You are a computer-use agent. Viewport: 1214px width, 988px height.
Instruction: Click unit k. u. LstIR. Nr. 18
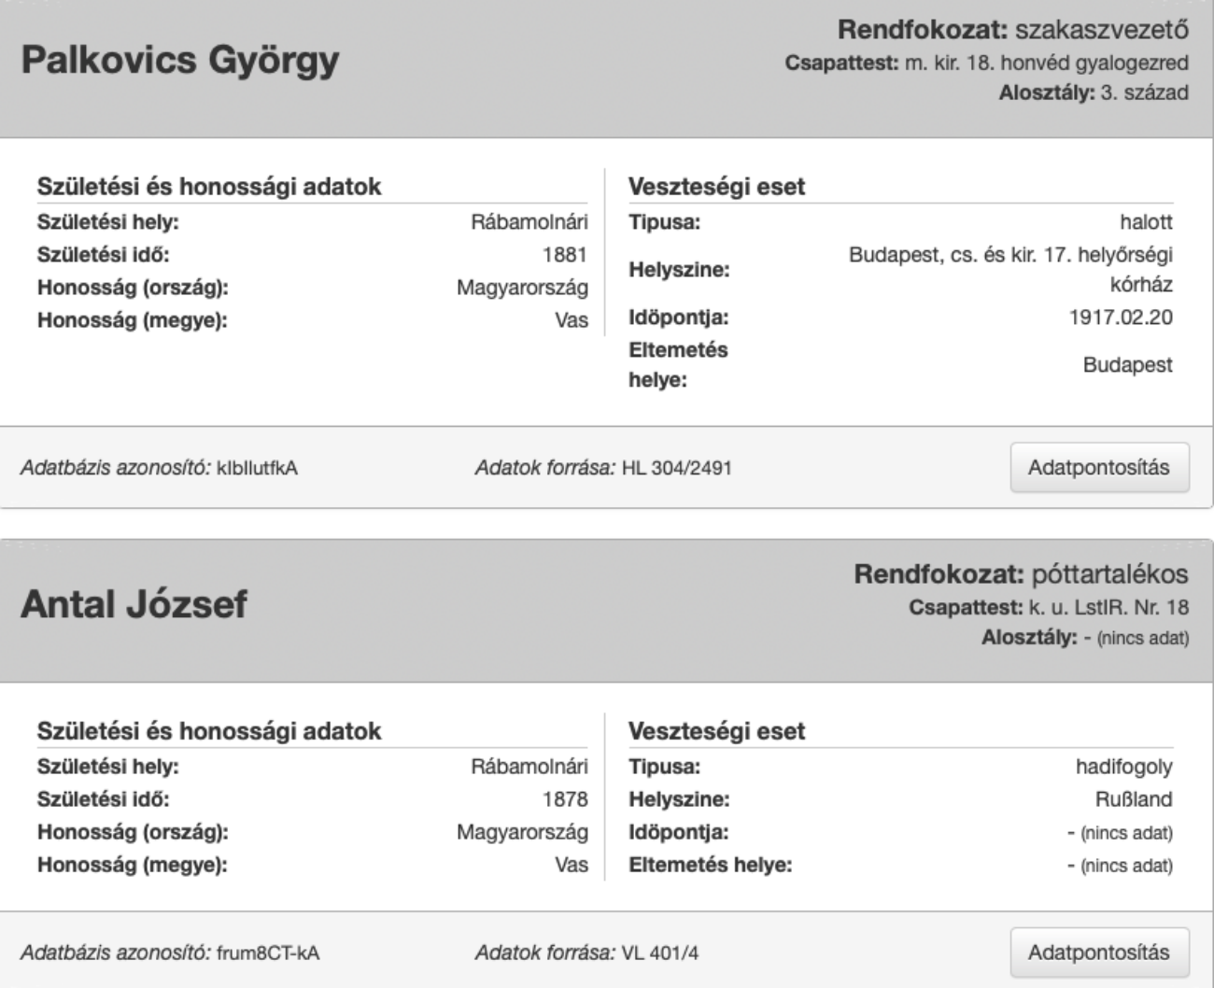(1105, 608)
